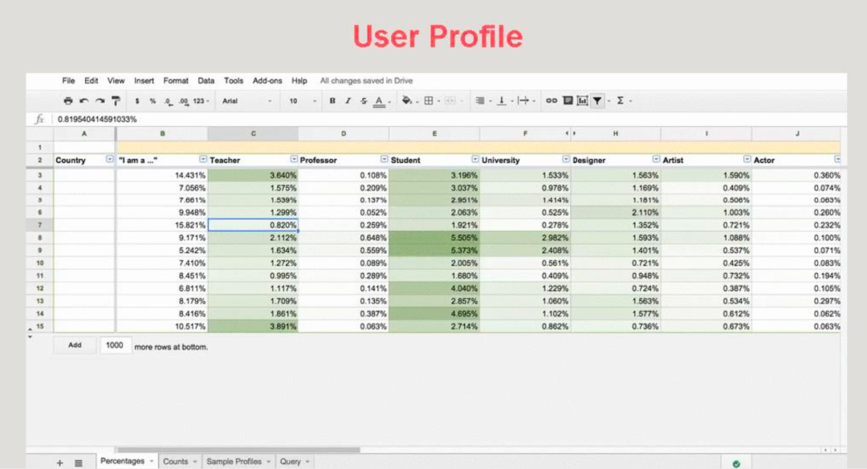Apply Bold formatting to cell
This screenshot has width=867, height=469.
[332, 101]
